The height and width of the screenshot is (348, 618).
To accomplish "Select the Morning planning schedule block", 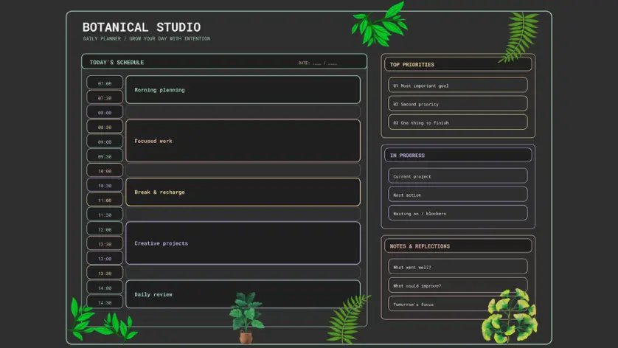I will (243, 89).
